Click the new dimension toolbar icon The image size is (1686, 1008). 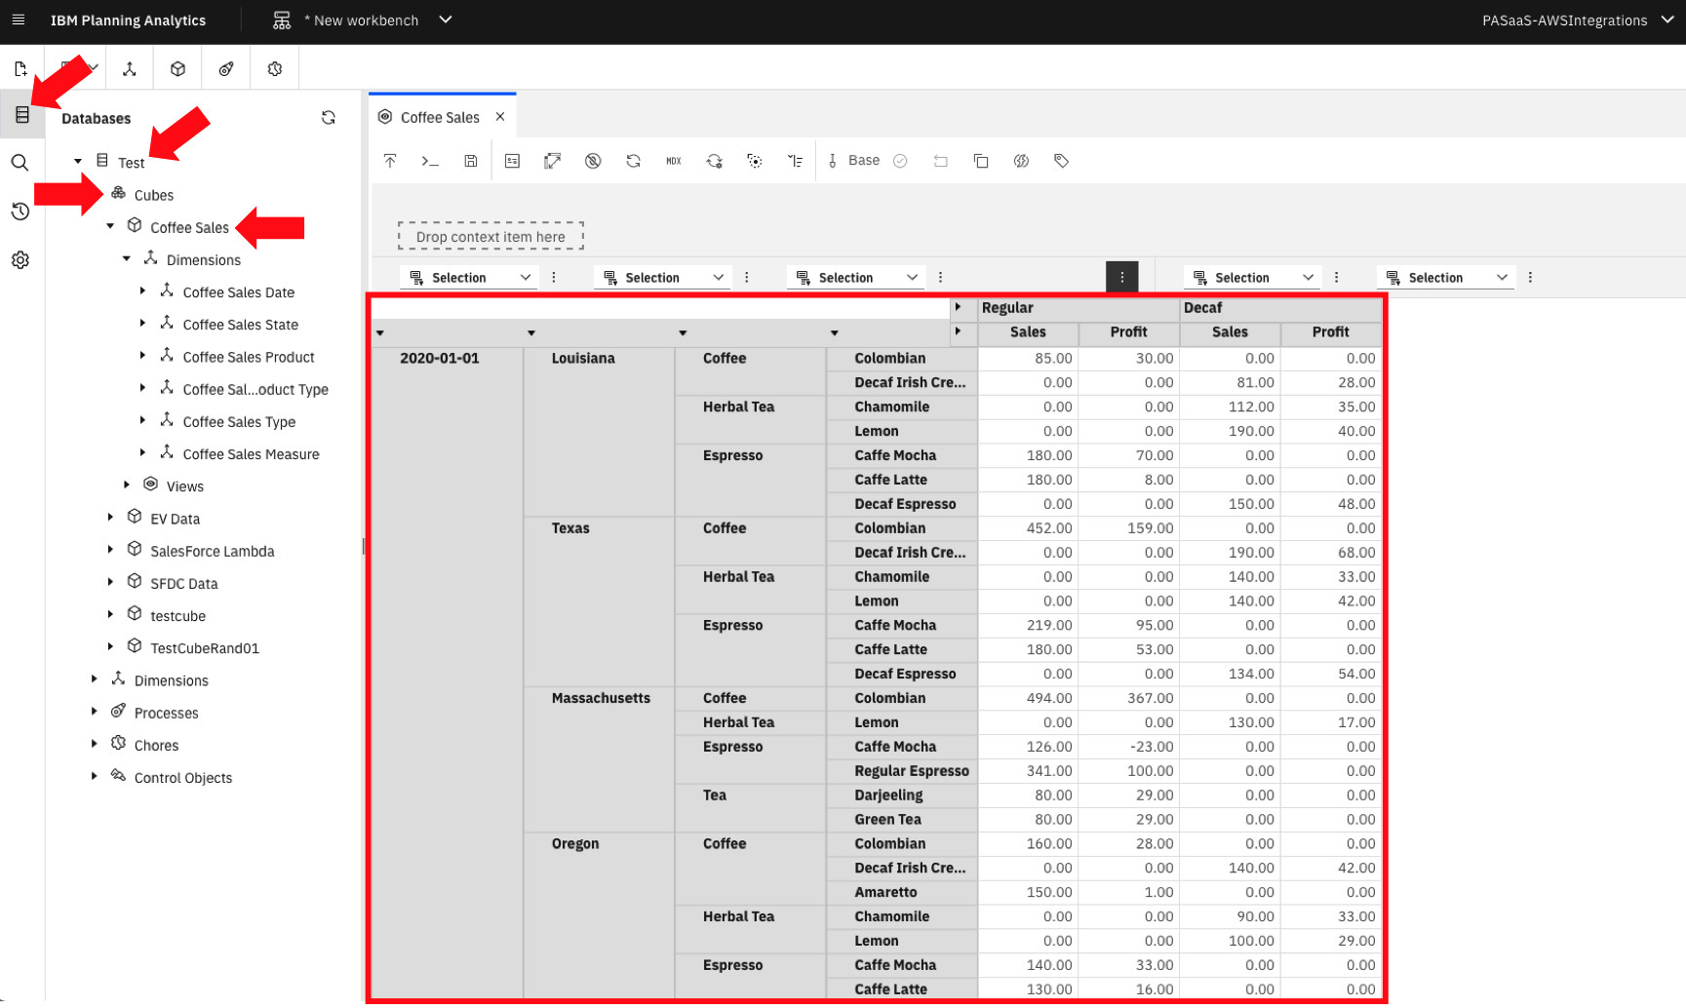click(x=129, y=69)
